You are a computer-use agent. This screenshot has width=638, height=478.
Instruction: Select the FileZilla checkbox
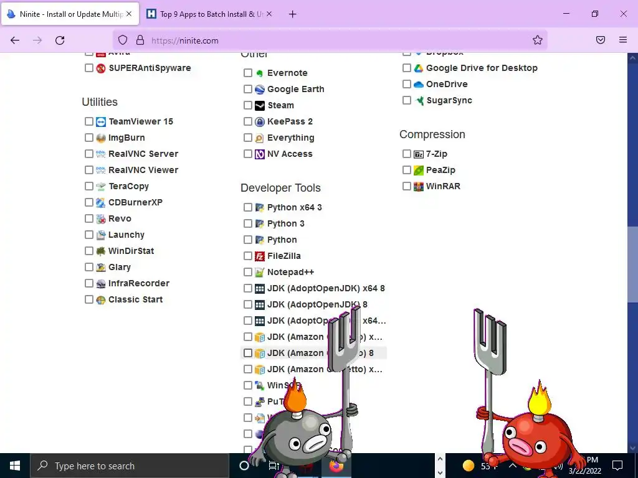click(x=248, y=256)
